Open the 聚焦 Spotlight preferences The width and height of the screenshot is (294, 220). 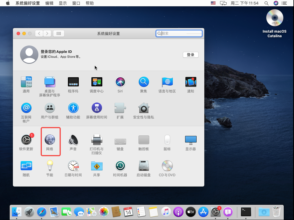click(x=144, y=85)
